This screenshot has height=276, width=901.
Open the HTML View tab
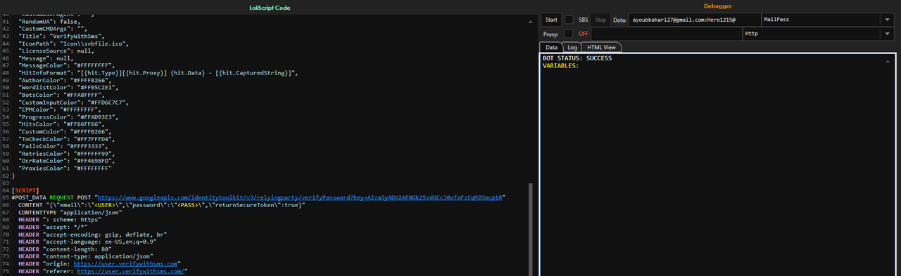[601, 47]
